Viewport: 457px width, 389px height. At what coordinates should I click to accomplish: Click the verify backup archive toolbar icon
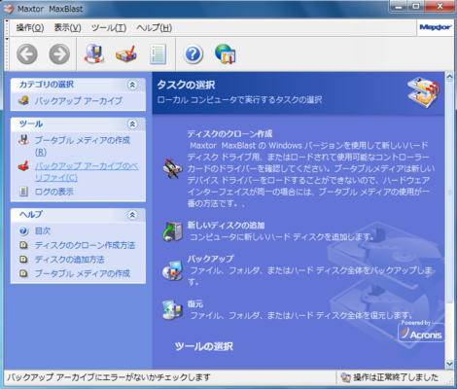coord(126,54)
